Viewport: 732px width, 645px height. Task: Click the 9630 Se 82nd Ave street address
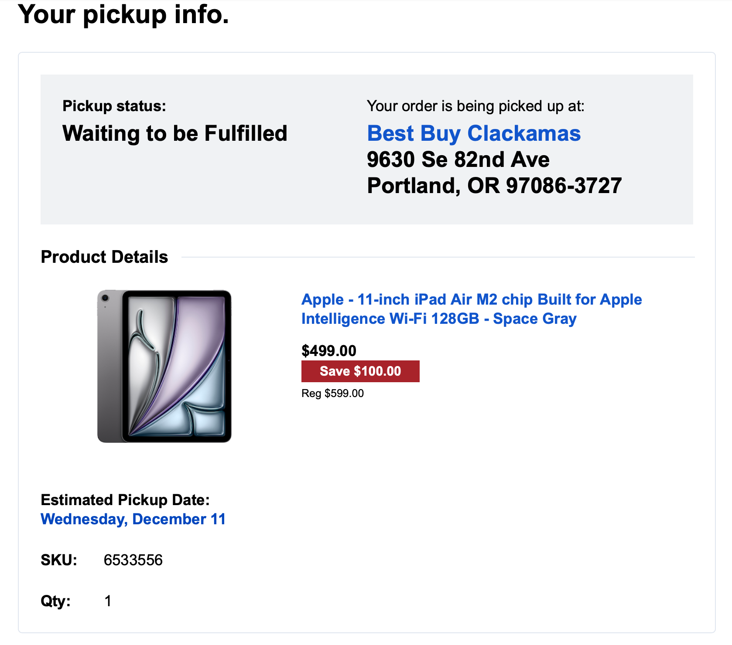pos(458,160)
